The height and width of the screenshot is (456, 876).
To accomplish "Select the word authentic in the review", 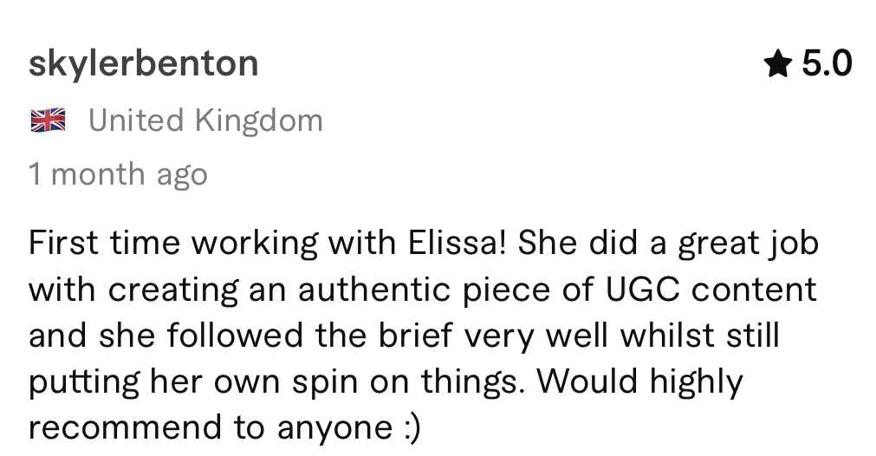I will tap(373, 290).
